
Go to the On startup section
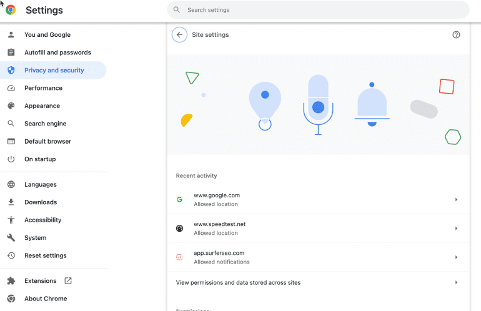(40, 159)
